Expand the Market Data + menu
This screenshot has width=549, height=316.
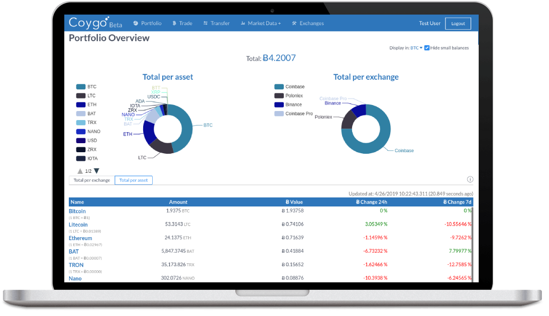click(x=264, y=23)
